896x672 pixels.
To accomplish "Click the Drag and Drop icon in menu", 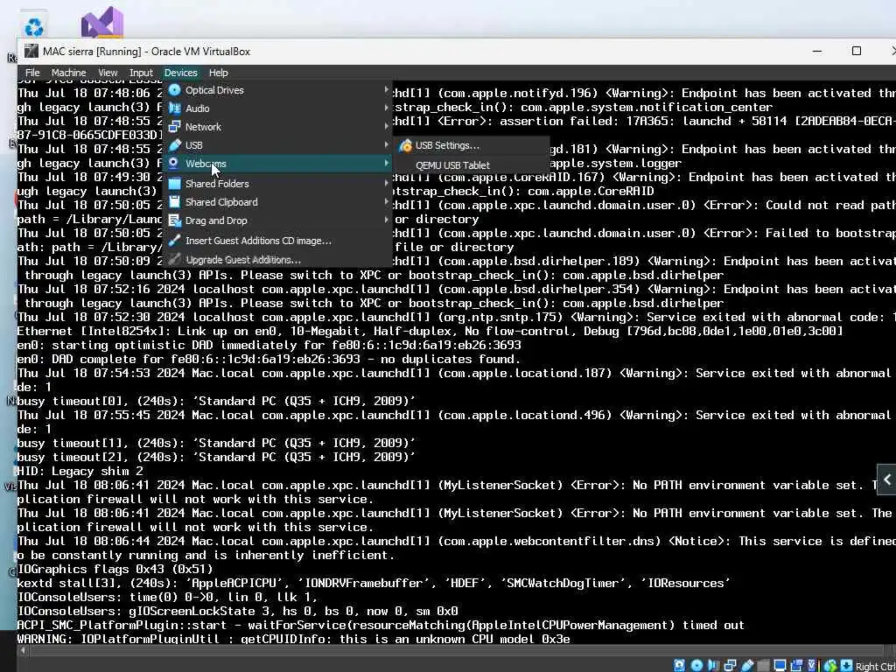I will pos(174,220).
